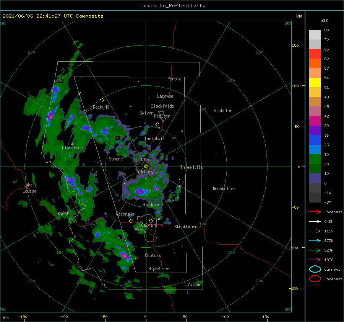Click the Lake Louise label
The image size is (344, 322).
[x=29, y=188]
